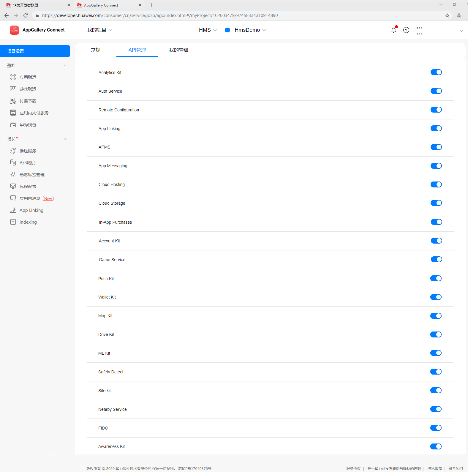Open the 我的项目 dropdown
Viewport: 468px width, 472px height.
100,30
